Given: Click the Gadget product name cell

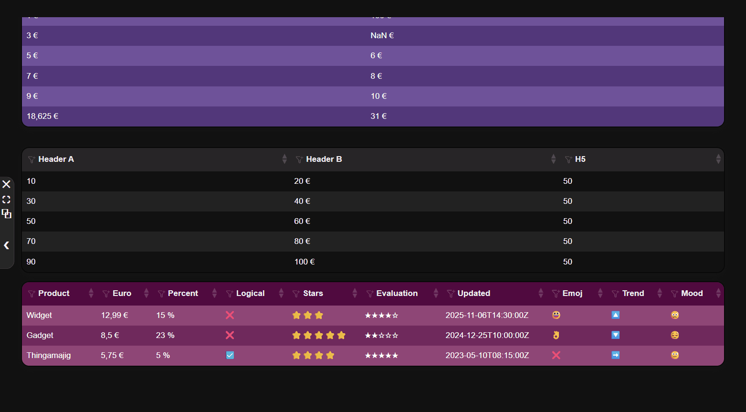Looking at the screenshot, I should click(40, 335).
